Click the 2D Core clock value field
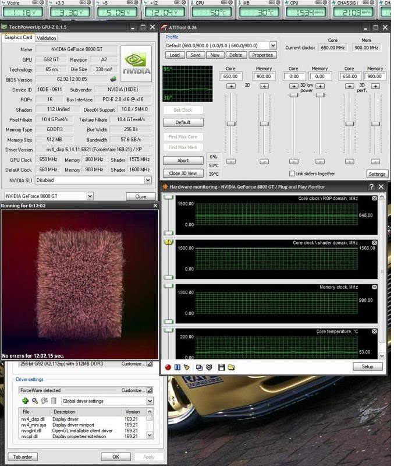 click(x=230, y=76)
